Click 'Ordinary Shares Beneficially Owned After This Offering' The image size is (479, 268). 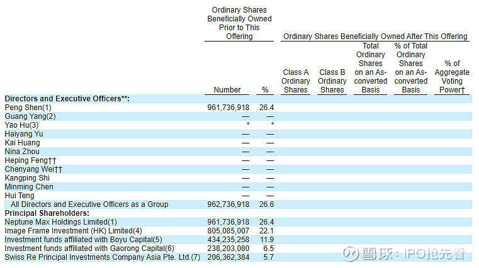tap(375, 36)
